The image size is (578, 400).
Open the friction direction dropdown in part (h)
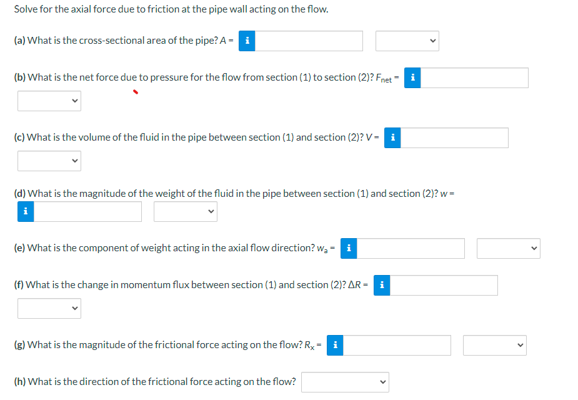(345, 382)
